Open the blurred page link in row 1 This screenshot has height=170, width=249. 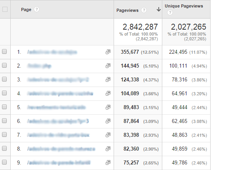pos(52,52)
